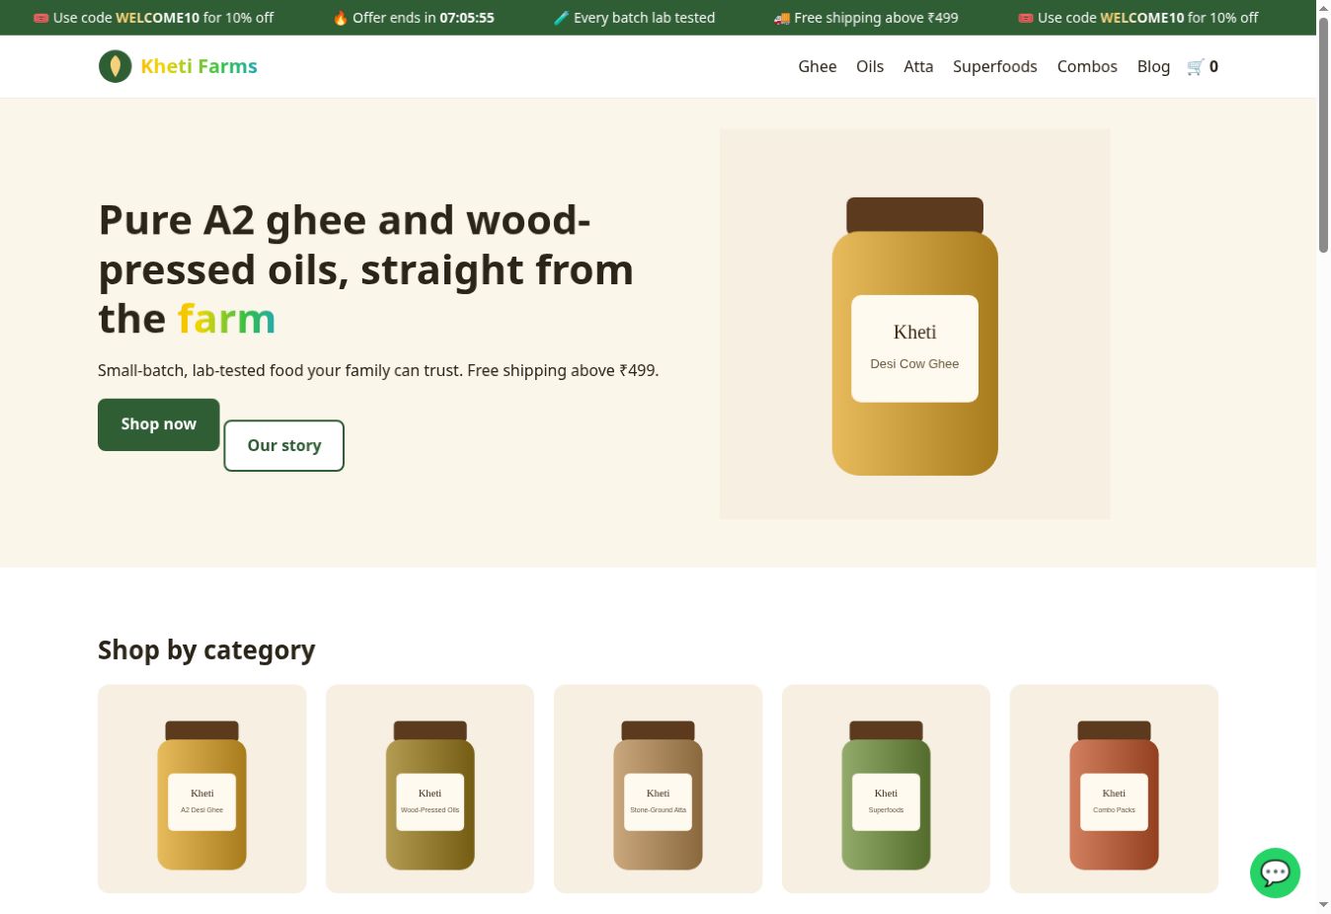
Task: Open Superfoods from the top navigation
Action: point(995,66)
